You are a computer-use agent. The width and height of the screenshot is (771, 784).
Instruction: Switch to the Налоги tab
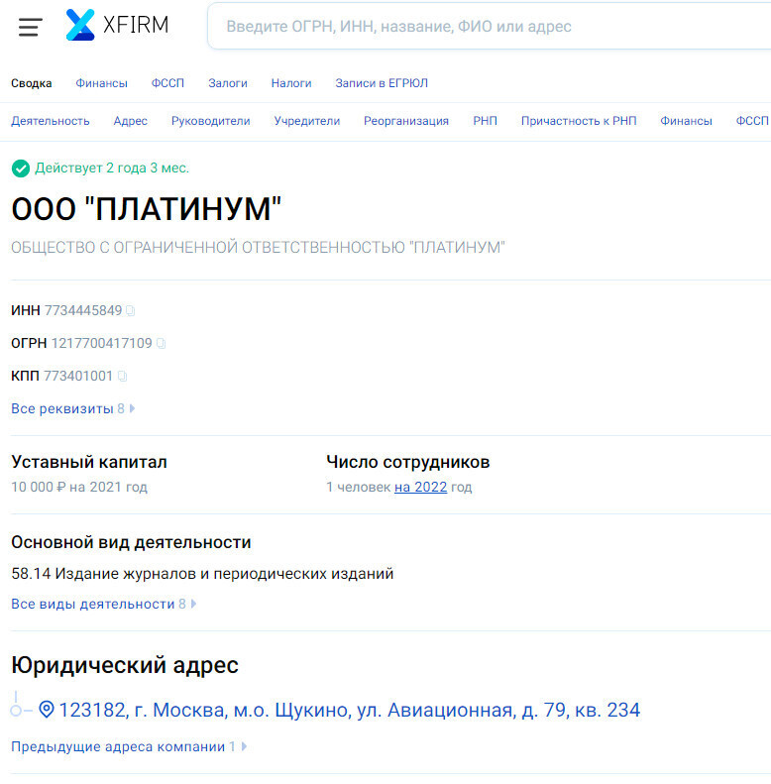tap(291, 83)
